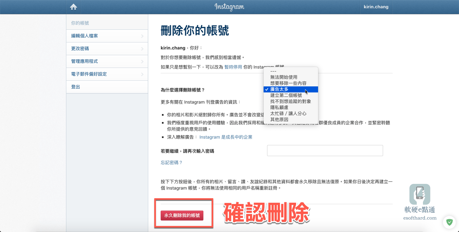Viewport: 459px width, 232px height.
Task: Open 管理應用程式 in the sidebar
Action: [x=107, y=62]
